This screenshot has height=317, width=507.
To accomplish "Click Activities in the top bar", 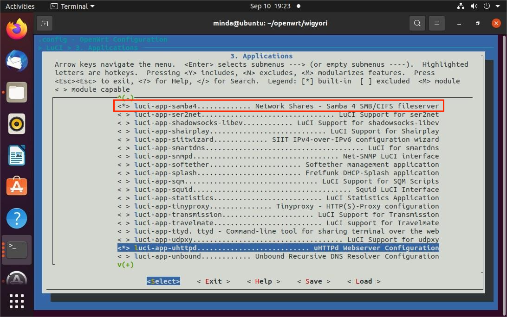I will click(x=20, y=6).
